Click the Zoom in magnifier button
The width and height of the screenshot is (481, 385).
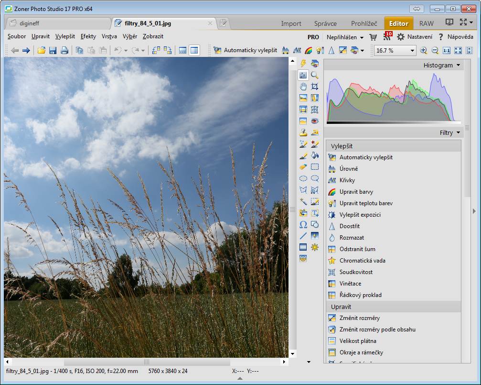click(423, 50)
